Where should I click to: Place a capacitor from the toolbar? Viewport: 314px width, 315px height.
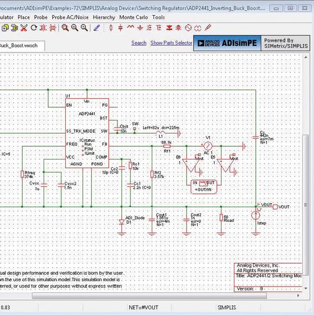click(x=120, y=28)
